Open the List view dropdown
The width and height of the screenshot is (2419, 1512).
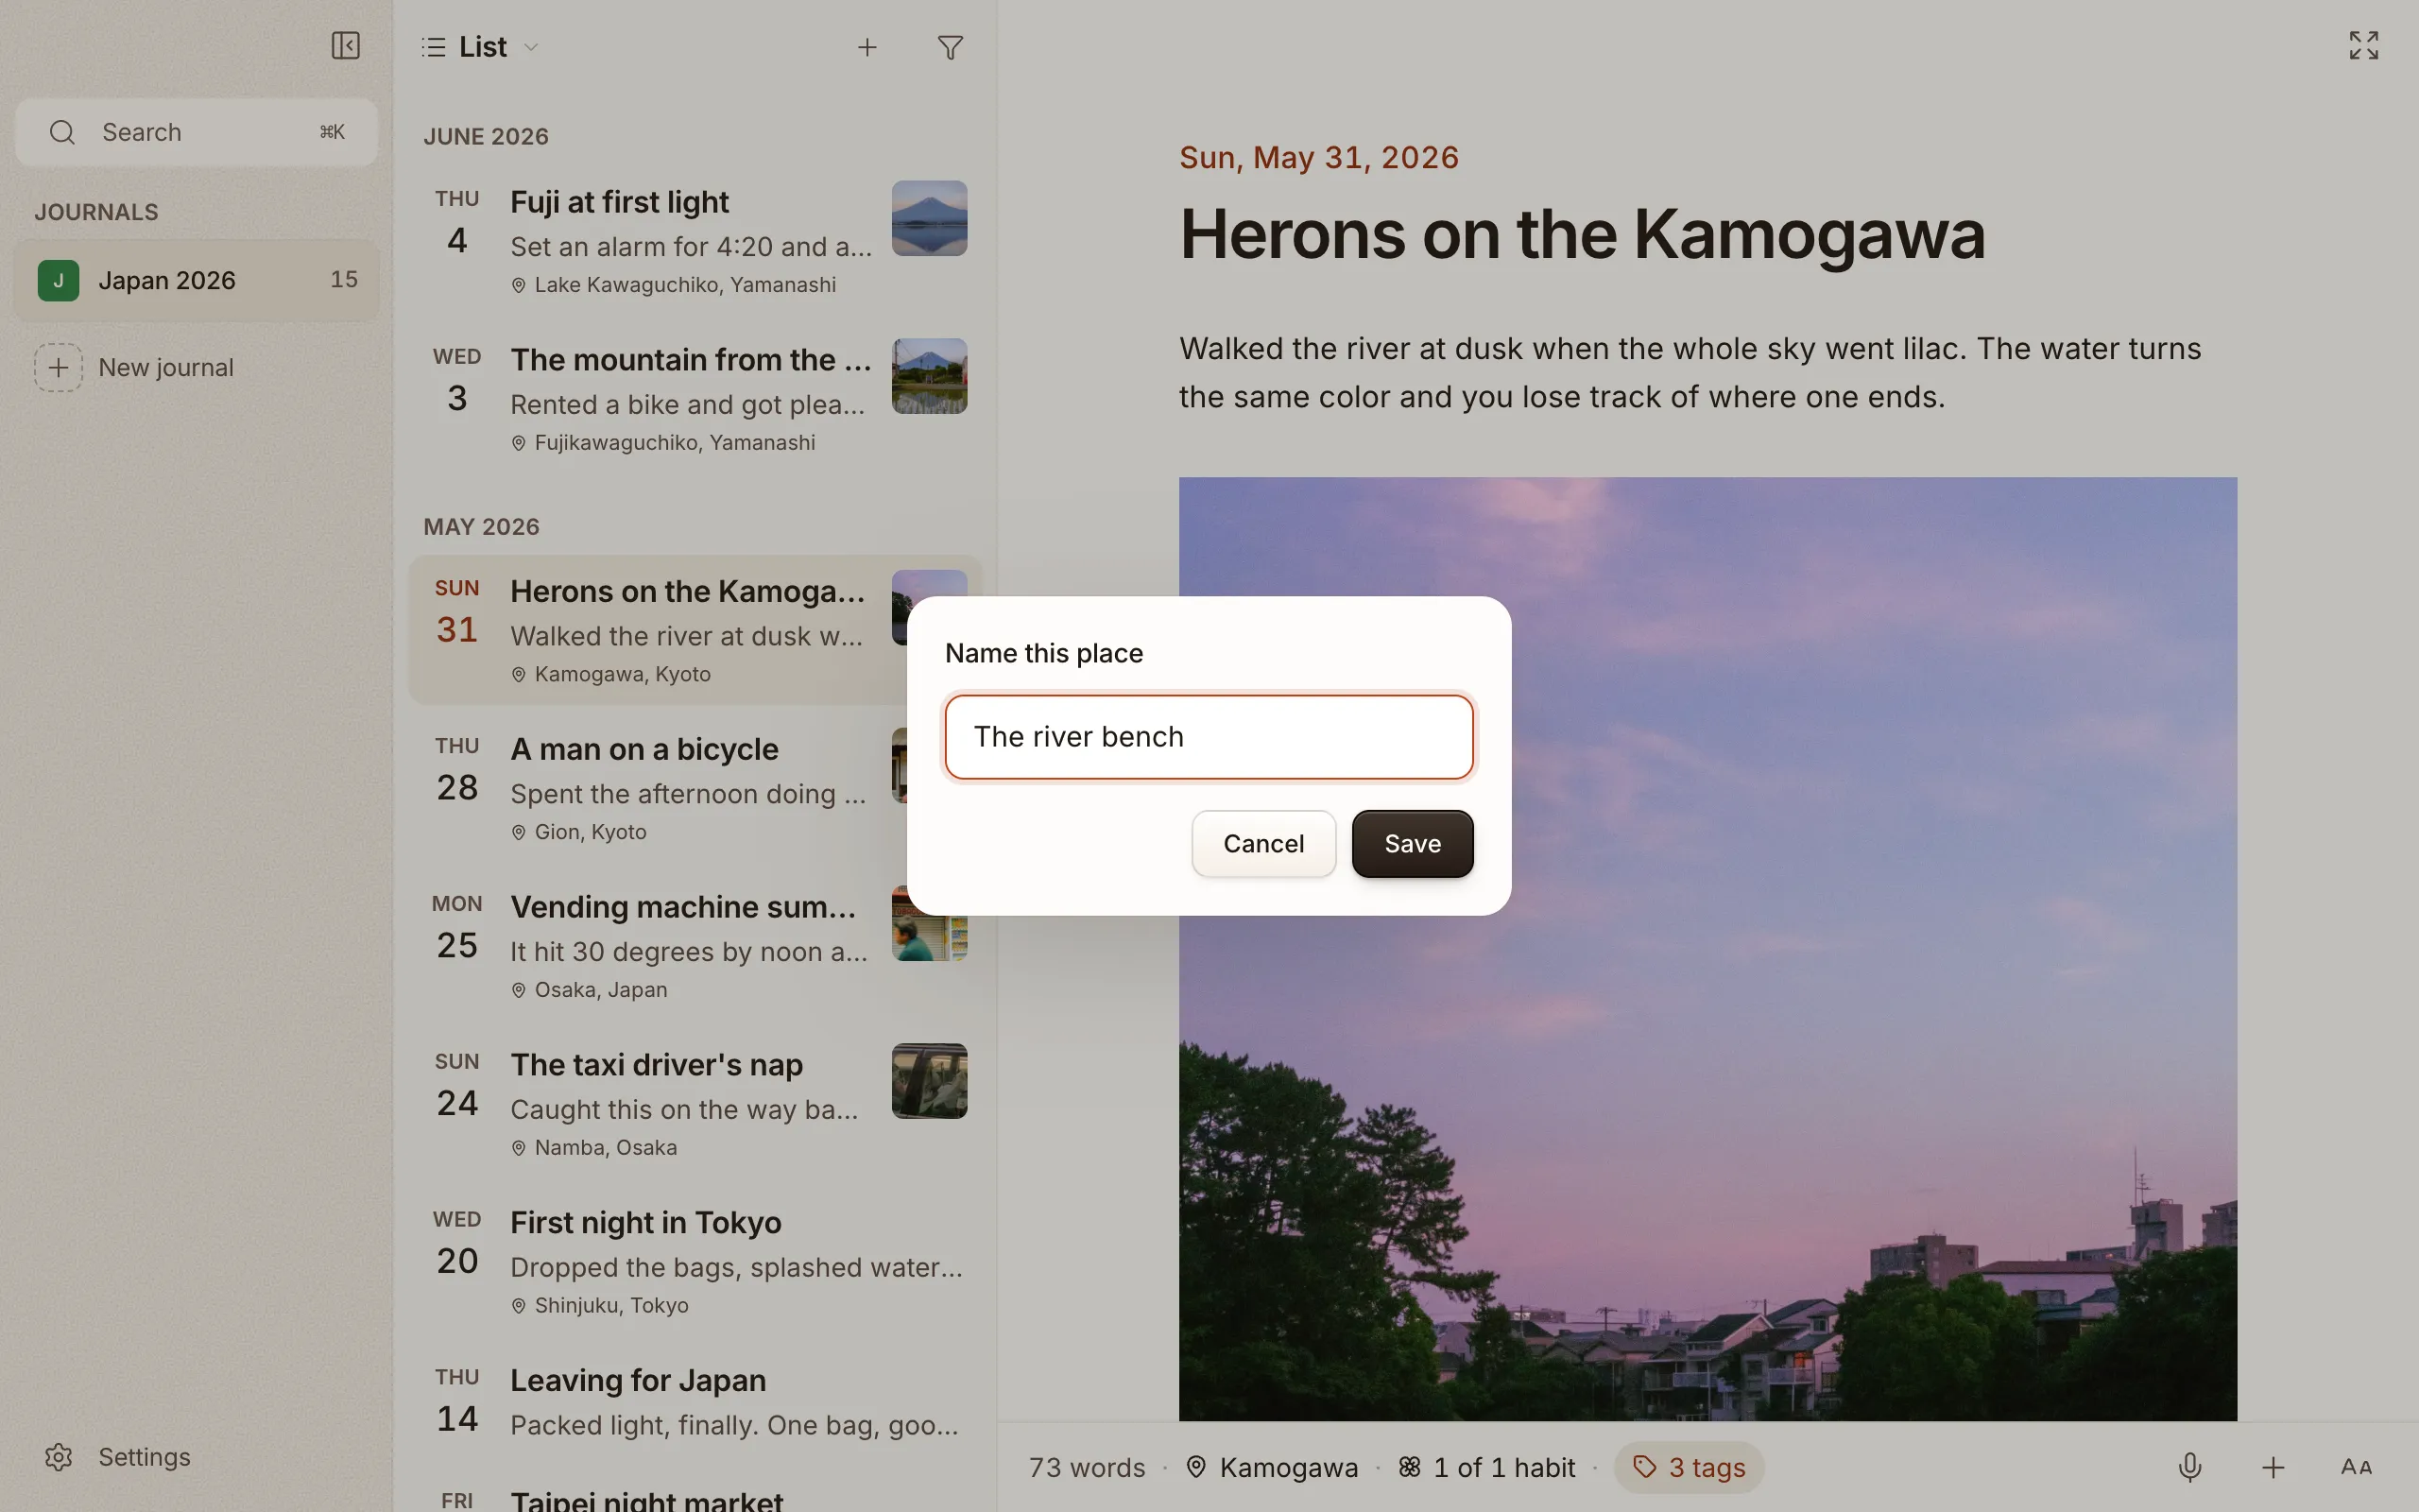(x=481, y=47)
